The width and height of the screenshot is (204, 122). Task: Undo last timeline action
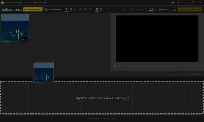pyautogui.click(x=170, y=74)
